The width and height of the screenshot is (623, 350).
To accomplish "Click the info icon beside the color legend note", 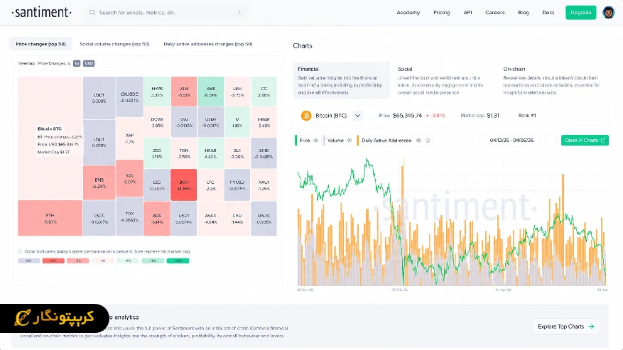I will tap(20, 251).
